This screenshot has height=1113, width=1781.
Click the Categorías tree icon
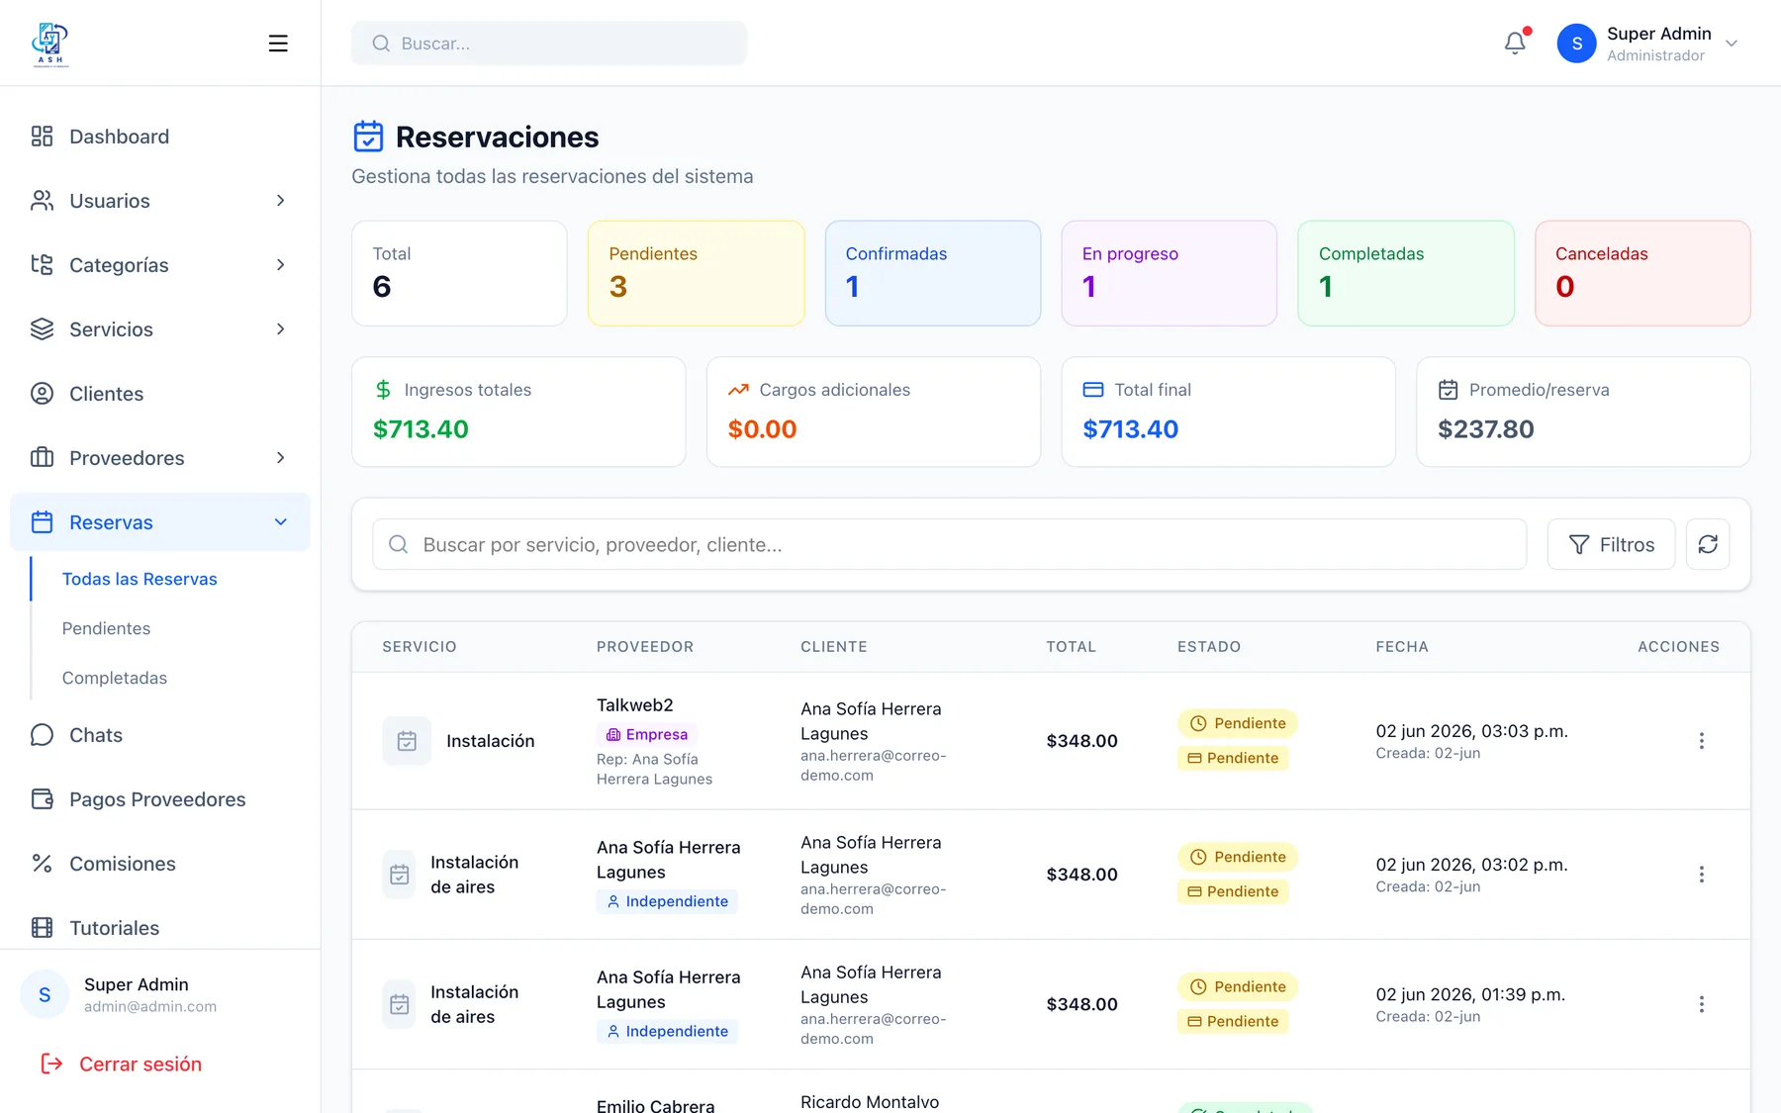coord(42,265)
